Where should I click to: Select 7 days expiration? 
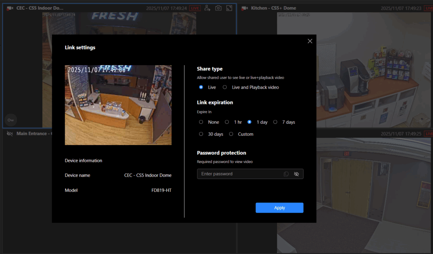275,122
